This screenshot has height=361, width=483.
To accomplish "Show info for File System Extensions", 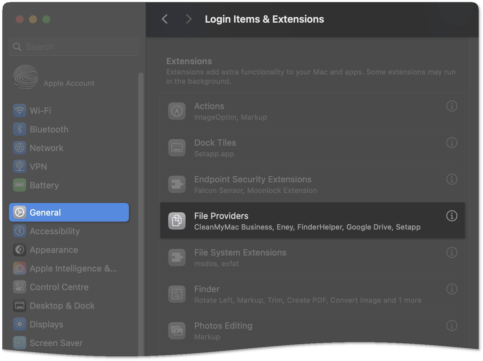I will point(451,253).
